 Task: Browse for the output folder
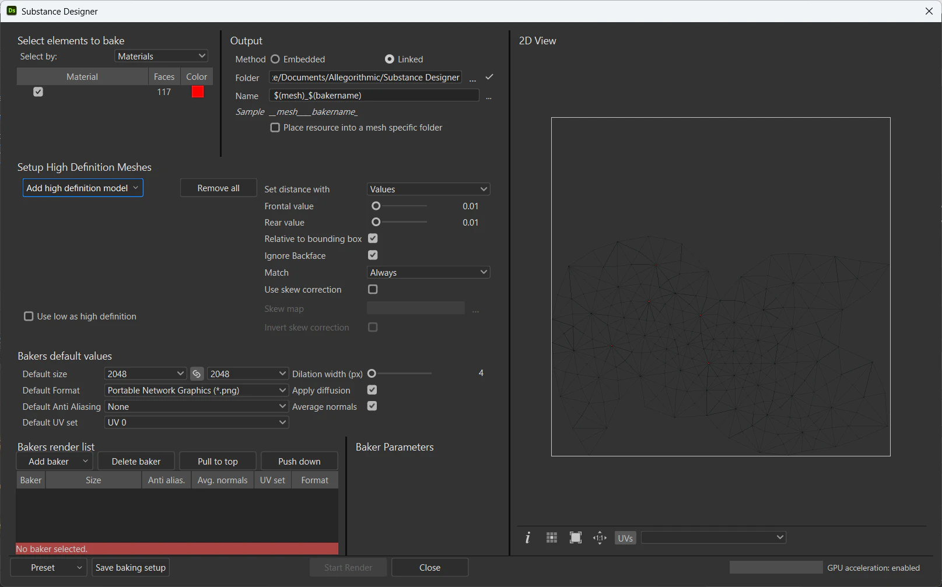pyautogui.click(x=472, y=78)
